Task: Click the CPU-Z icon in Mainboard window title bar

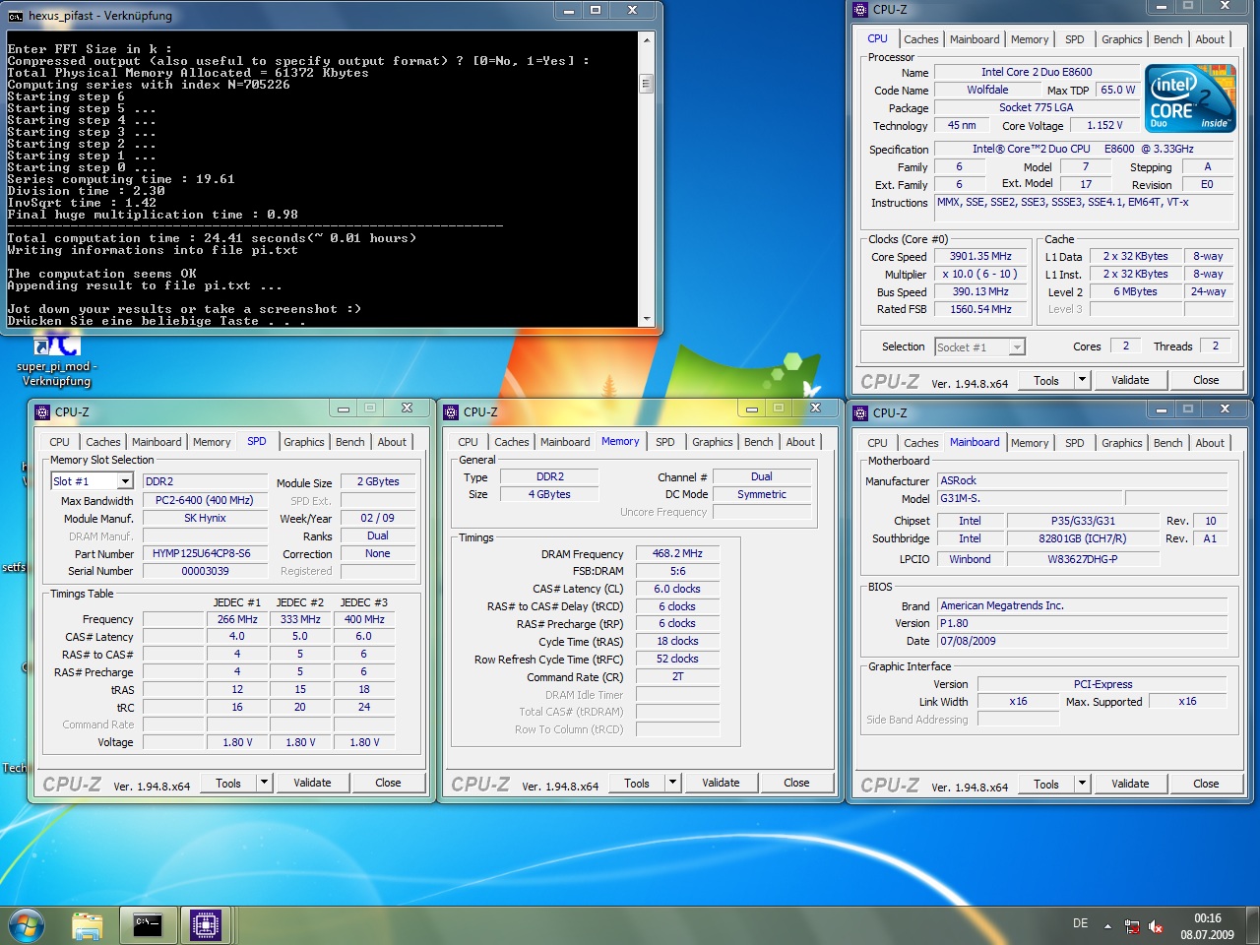Action: click(860, 412)
